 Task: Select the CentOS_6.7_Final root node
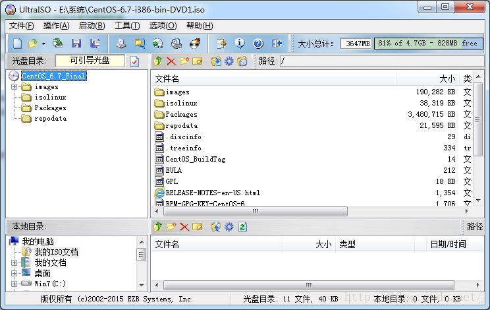[x=53, y=76]
